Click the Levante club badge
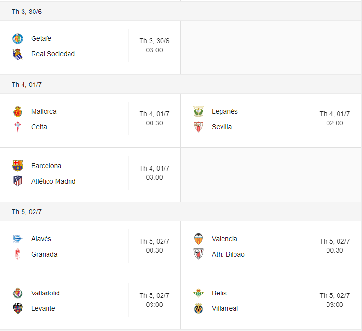362x331 pixels. 18,308
